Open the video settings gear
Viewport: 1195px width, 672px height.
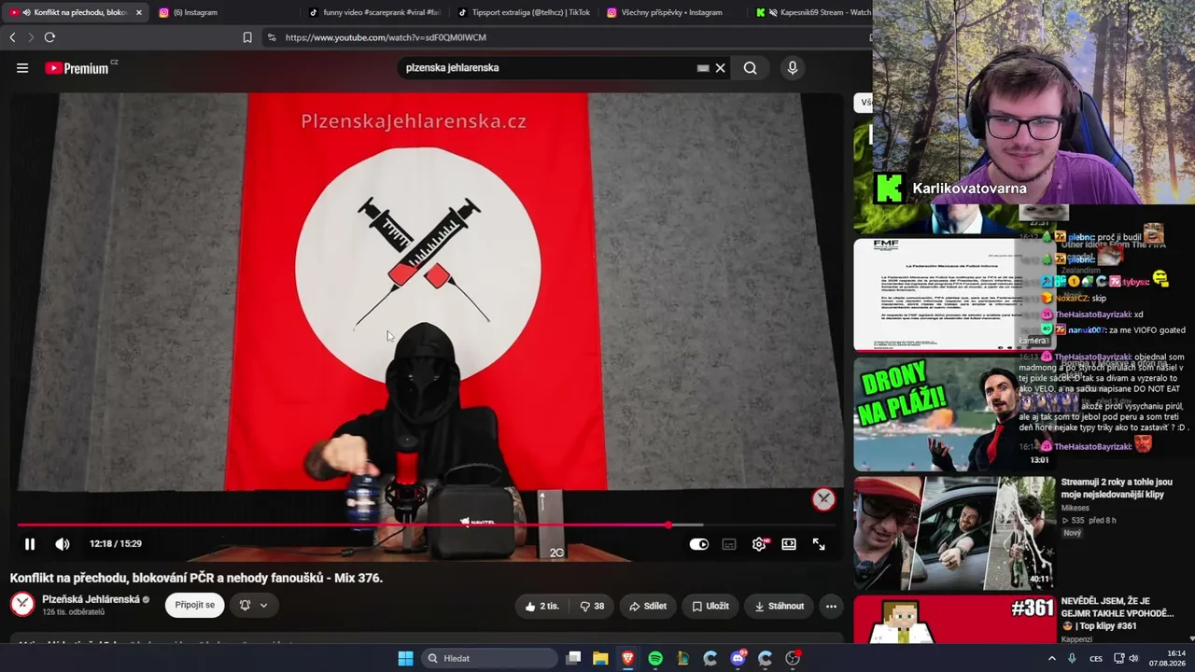coord(759,544)
